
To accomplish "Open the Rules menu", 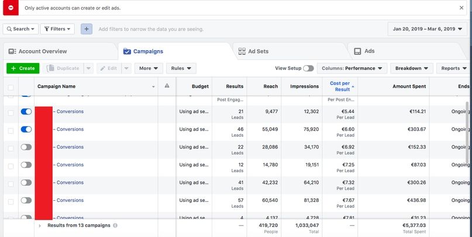I will click(x=181, y=68).
